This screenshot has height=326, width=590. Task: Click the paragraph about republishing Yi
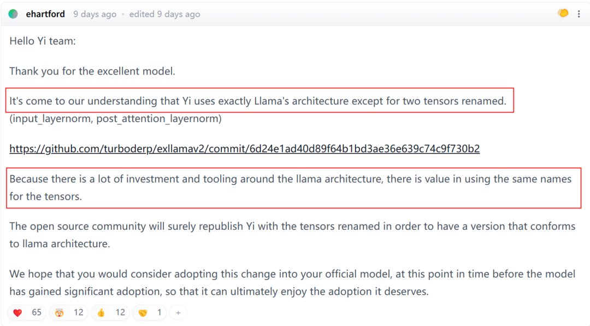pos(292,235)
